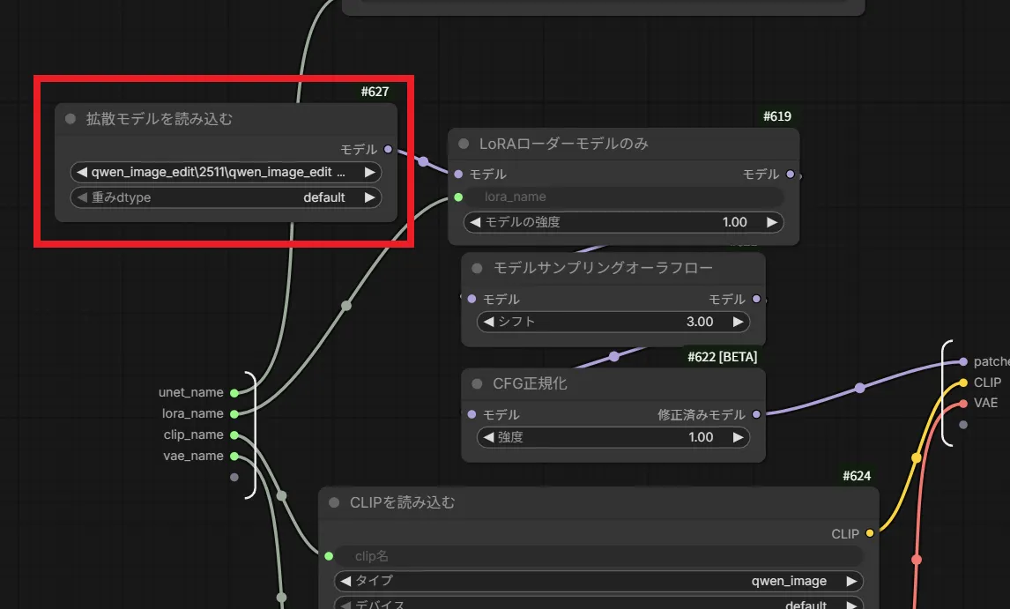The image size is (1010, 609).
Task: Click the シフト 3.00 value slider
Action: pyautogui.click(x=613, y=322)
